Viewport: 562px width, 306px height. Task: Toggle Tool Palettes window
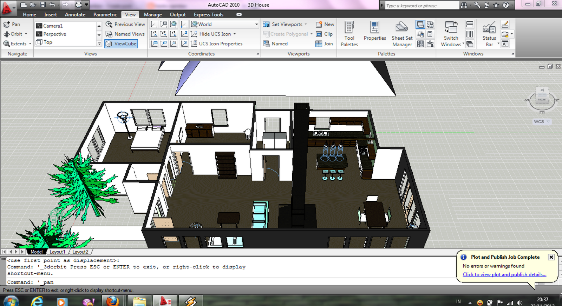[349, 34]
